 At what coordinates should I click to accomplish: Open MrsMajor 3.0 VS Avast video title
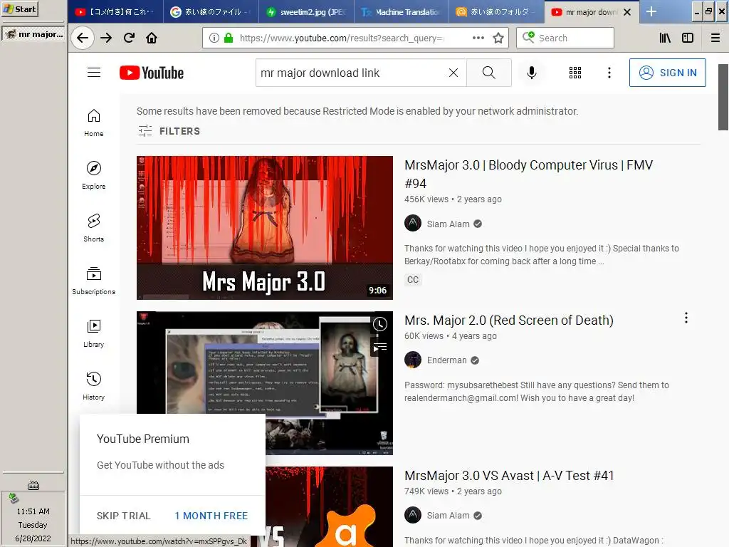[x=509, y=476]
